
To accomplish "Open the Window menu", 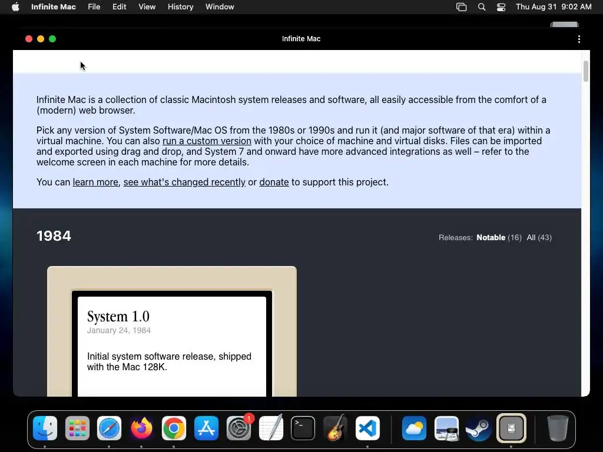I will coord(220,7).
